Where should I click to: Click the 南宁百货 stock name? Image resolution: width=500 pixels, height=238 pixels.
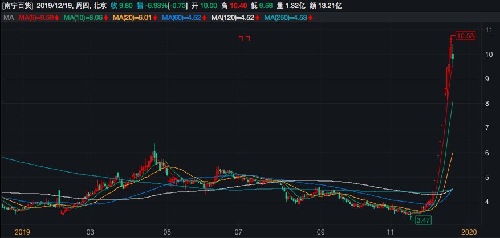[x=18, y=6]
